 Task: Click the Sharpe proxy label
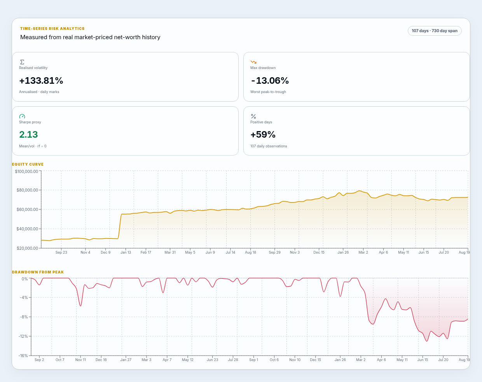(30, 122)
